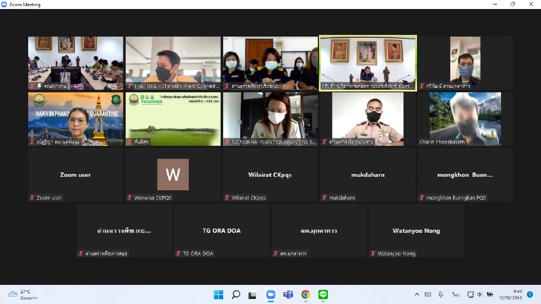The image size is (541, 304).
Task: Open the Windows Start menu
Action: coord(218,294)
